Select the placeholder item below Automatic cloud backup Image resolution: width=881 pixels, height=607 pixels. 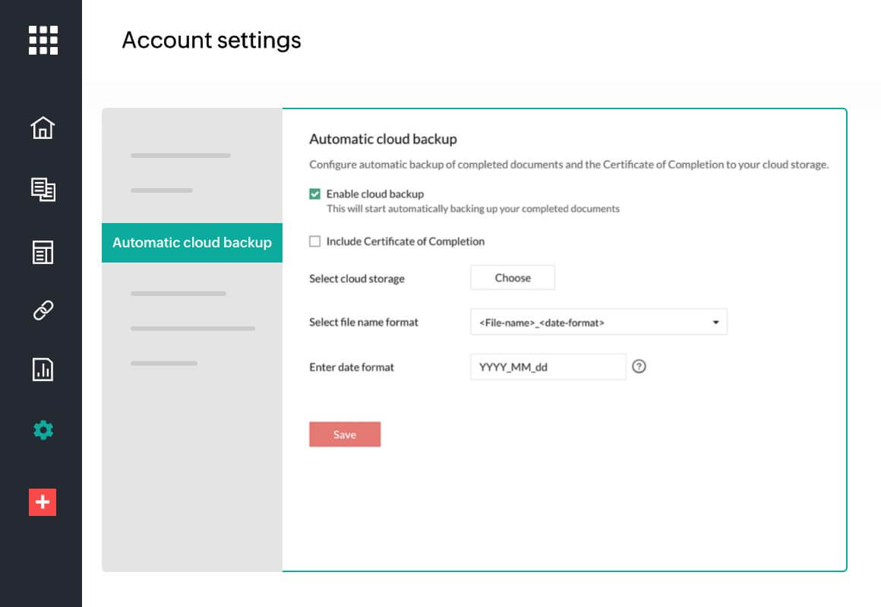(178, 294)
